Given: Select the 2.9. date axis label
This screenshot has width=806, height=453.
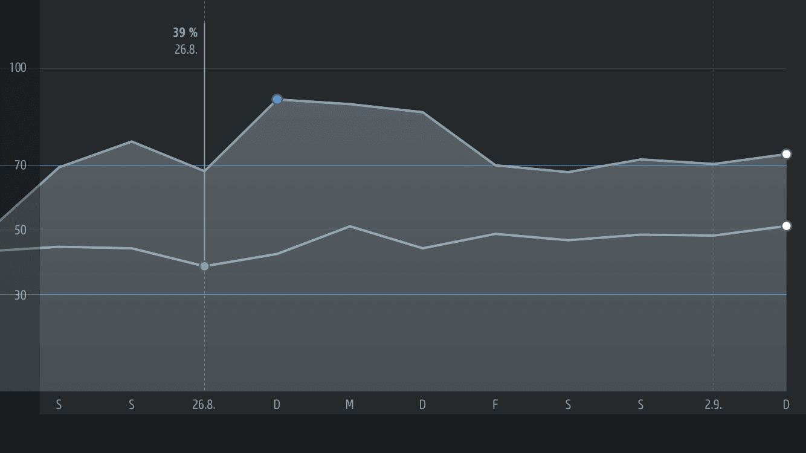Looking at the screenshot, I should [713, 405].
